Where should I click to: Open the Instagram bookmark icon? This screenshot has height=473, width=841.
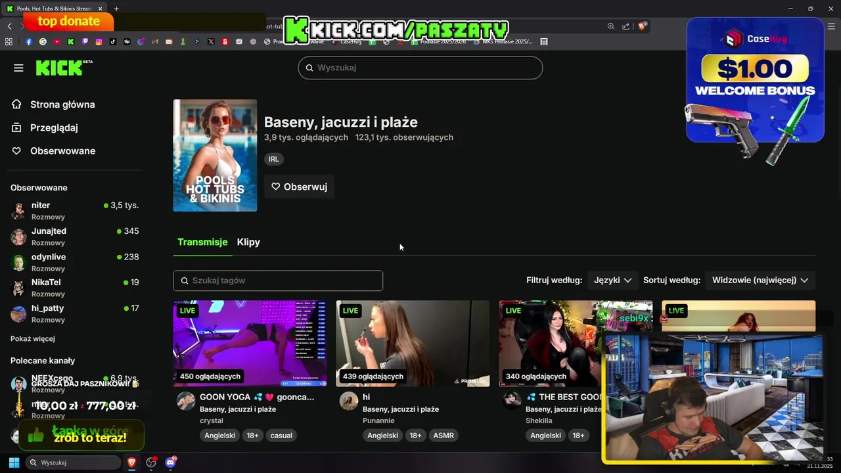pyautogui.click(x=99, y=41)
